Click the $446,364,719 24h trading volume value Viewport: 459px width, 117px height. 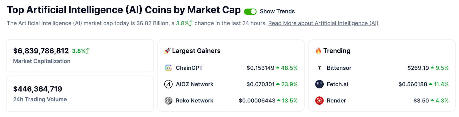click(x=38, y=89)
